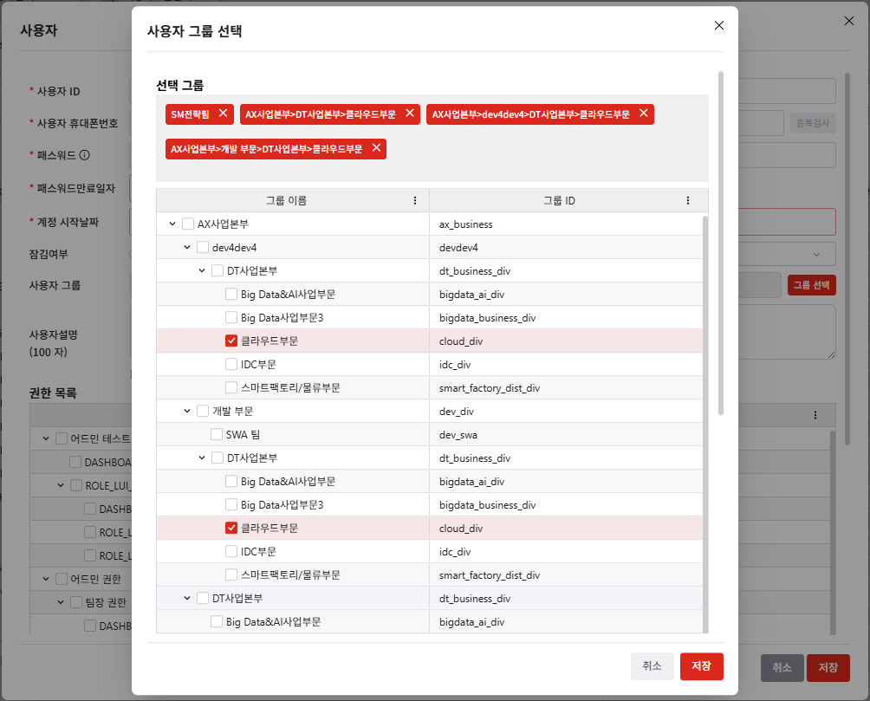Open the 그룹 ID column menu

click(x=688, y=200)
